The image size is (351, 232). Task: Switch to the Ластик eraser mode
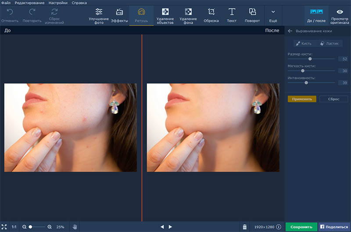329,43
